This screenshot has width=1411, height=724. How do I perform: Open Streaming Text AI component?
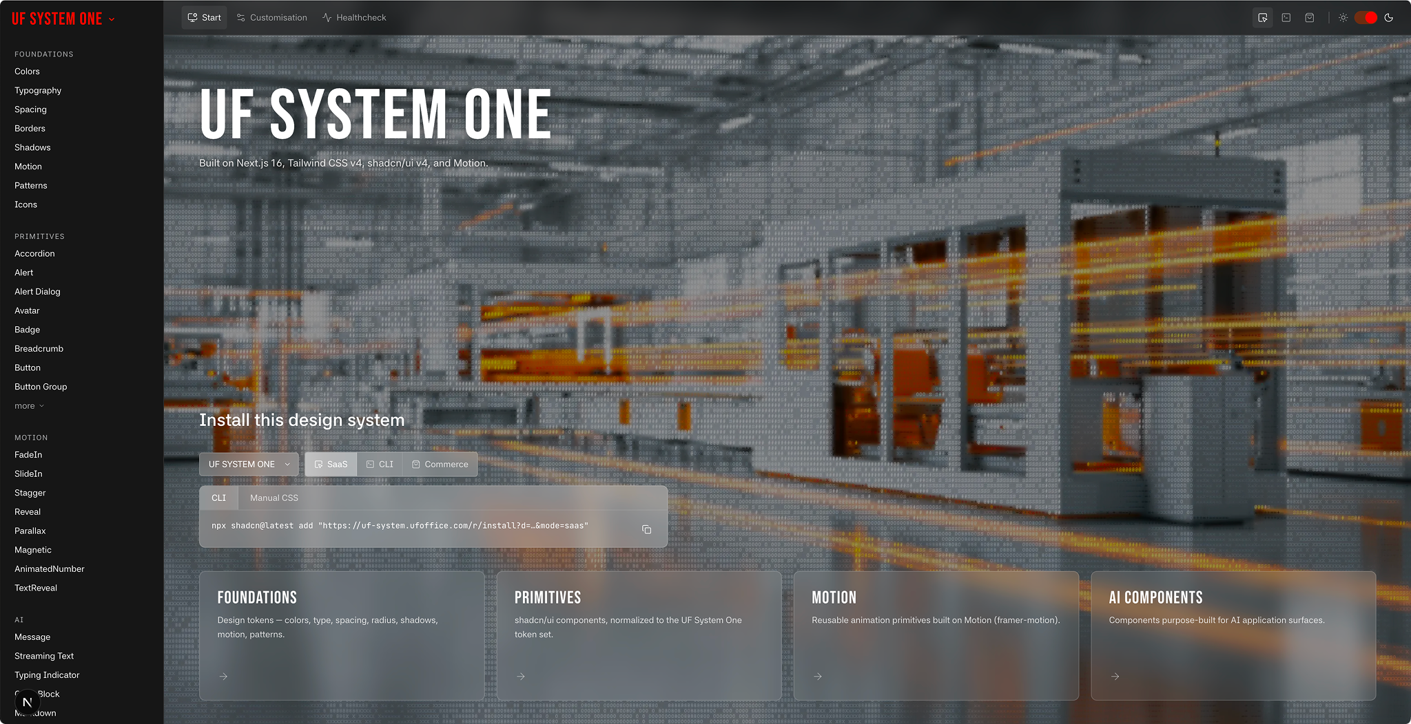tap(44, 657)
